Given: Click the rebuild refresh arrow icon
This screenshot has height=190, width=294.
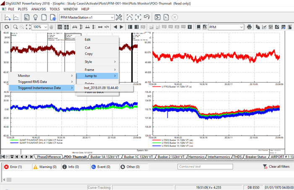Looking at the screenshot, I should pyautogui.click(x=6, y=27).
